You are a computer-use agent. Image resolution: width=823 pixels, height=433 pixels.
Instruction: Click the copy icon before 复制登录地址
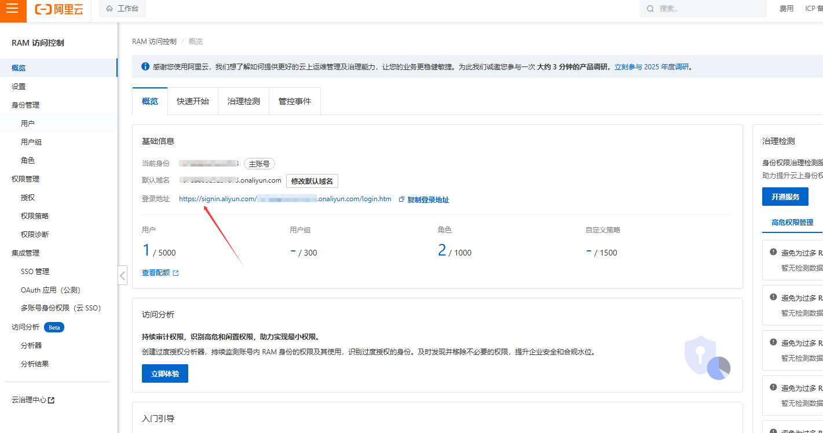point(402,199)
